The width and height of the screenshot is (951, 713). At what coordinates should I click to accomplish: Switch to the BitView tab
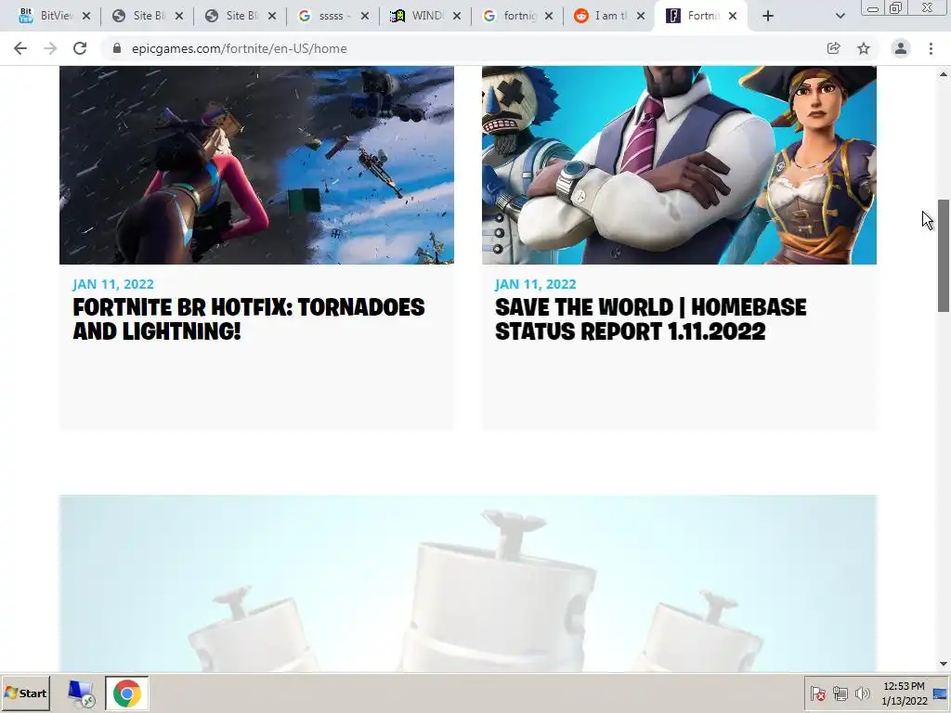pos(46,16)
